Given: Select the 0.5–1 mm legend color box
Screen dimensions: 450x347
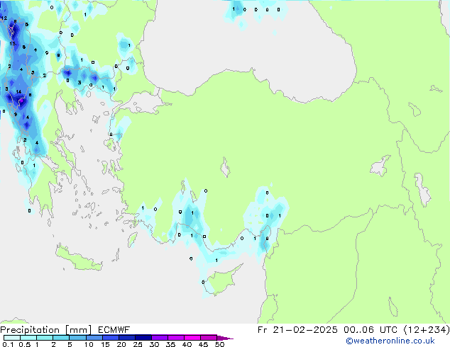Looking at the screenshot, I should pyautogui.click(x=28, y=338).
